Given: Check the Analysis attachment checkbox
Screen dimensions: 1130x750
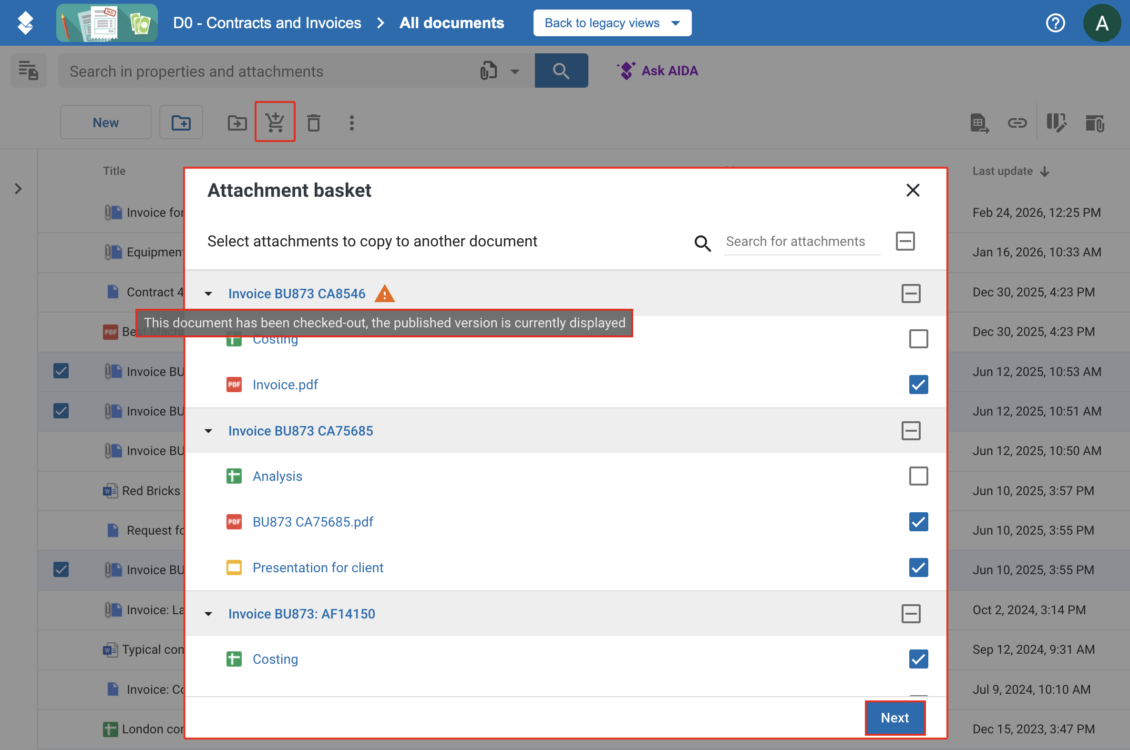Looking at the screenshot, I should pos(918,476).
